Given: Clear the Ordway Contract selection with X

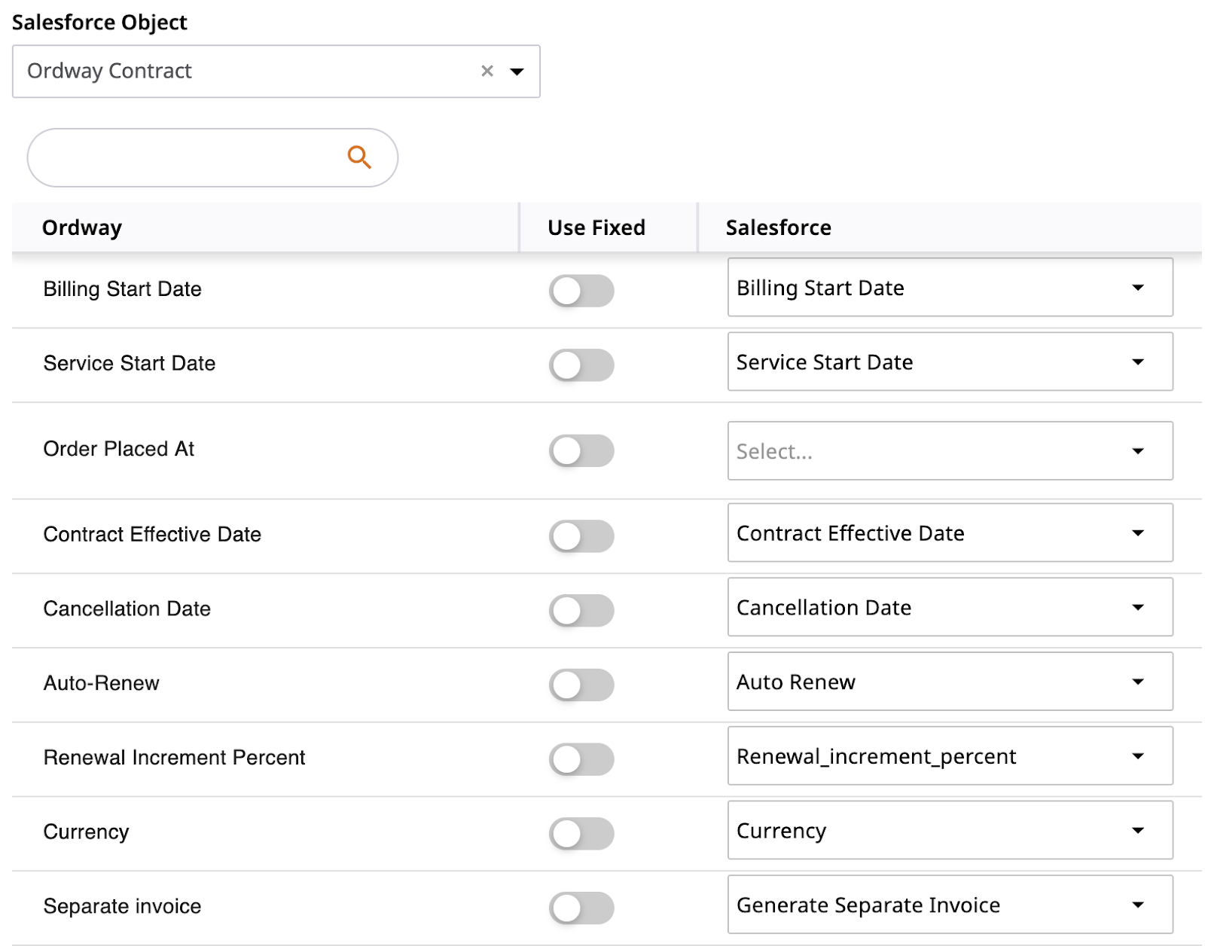Looking at the screenshot, I should tap(487, 71).
